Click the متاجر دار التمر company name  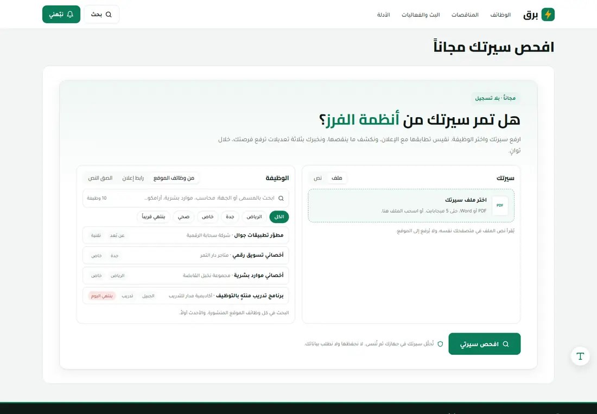[x=214, y=256]
